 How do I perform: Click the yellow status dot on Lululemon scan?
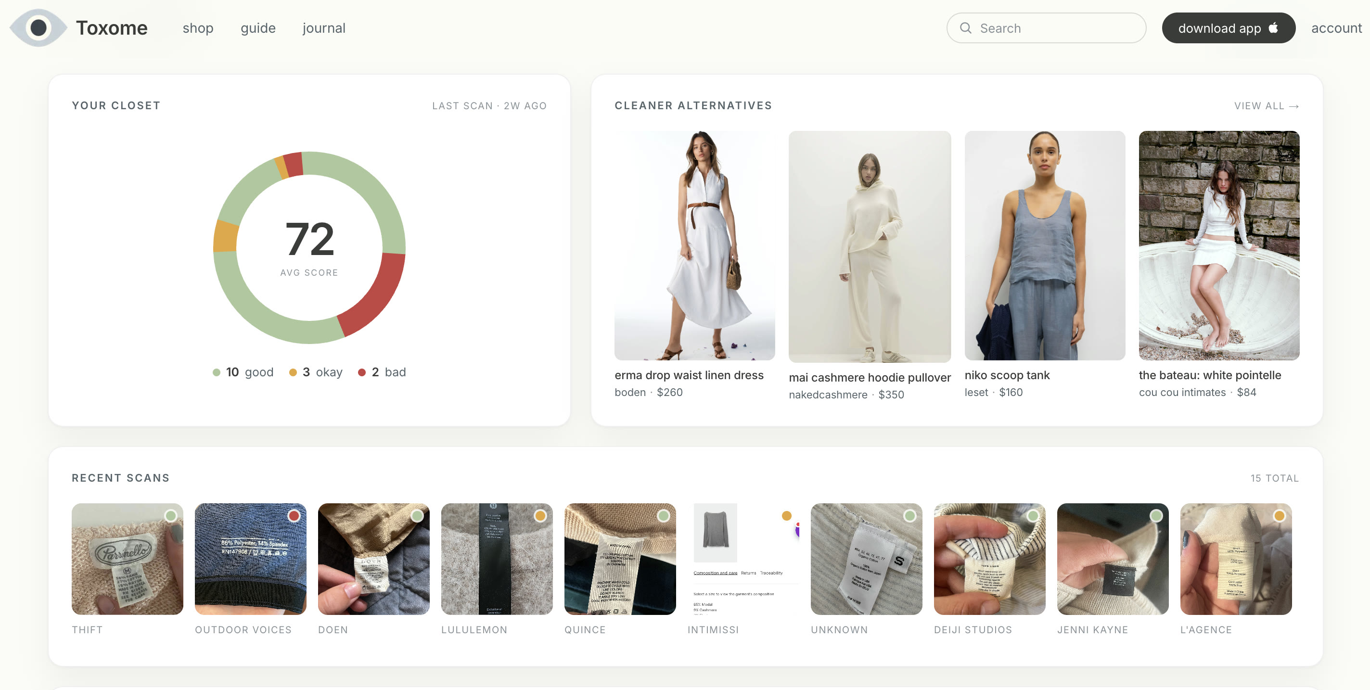[540, 516]
